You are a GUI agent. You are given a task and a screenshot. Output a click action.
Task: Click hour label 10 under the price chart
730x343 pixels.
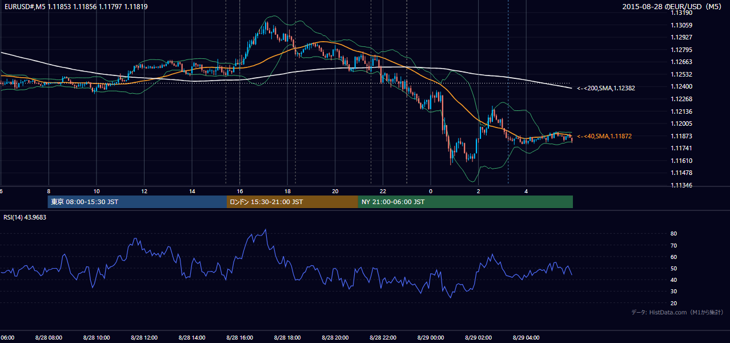click(97, 192)
